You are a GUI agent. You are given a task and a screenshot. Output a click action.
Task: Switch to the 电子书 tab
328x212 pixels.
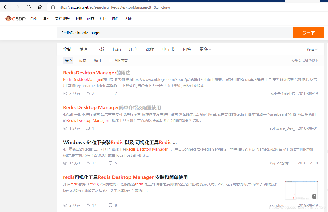click(x=169, y=49)
